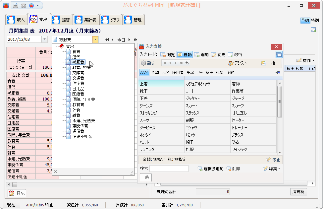
Task: Collapse the 被服費 category combo dropdown
Action: [x=95, y=39]
